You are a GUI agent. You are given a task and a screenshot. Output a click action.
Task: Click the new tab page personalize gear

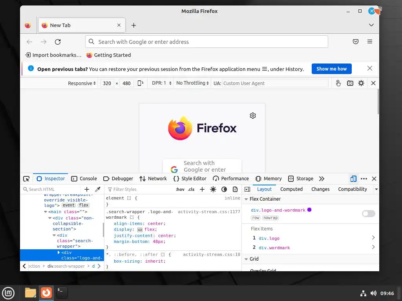click(x=253, y=116)
